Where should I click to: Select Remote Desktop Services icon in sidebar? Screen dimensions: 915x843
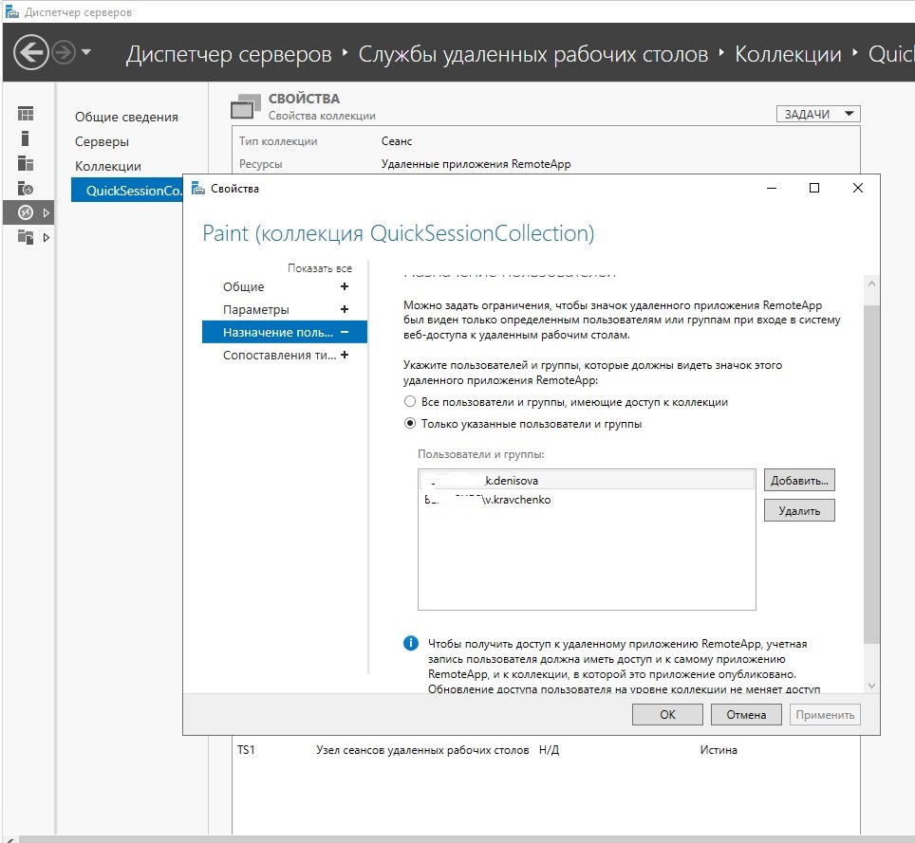click(x=26, y=212)
